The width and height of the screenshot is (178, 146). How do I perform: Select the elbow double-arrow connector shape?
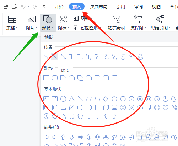pyautogui.click(x=89, y=57)
